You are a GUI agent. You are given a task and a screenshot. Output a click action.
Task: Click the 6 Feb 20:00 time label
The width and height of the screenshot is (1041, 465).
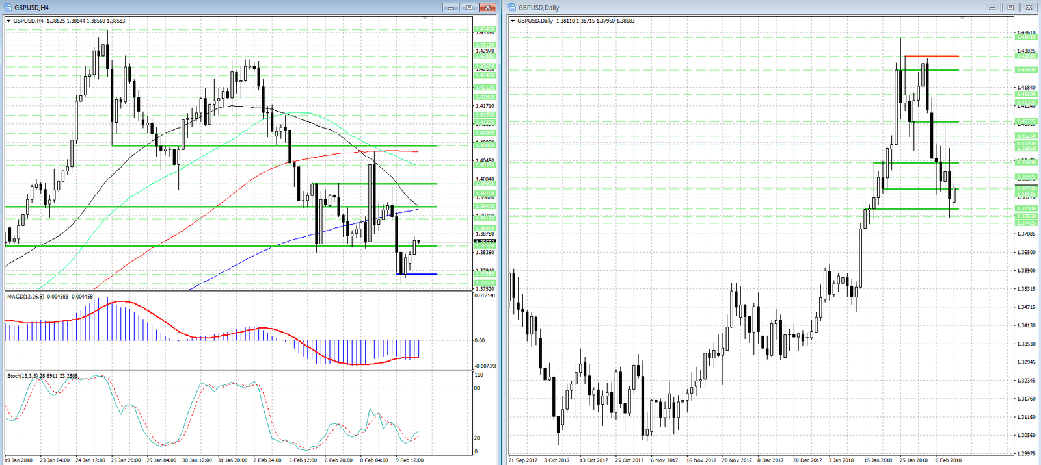point(339,460)
